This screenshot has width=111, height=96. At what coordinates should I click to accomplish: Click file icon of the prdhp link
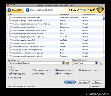point(10,56)
